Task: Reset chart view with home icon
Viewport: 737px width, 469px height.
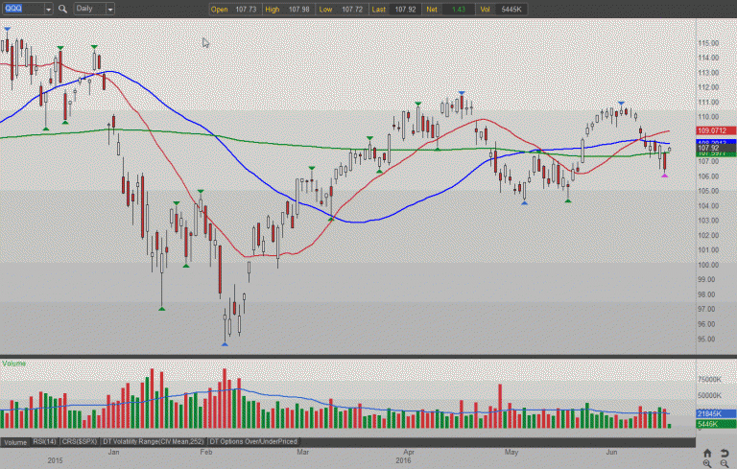Action: [707, 453]
